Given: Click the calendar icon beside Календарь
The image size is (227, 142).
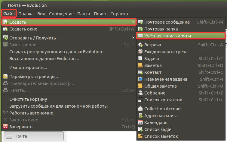Looking at the screenshot, I should pos(140,123).
